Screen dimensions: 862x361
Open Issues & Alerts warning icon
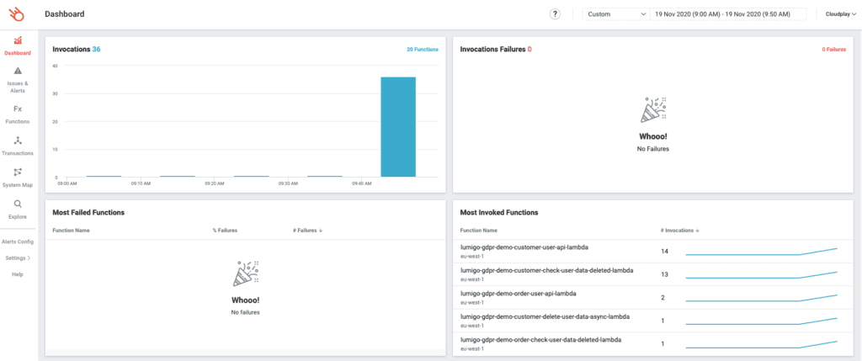point(18,71)
